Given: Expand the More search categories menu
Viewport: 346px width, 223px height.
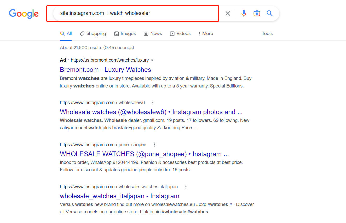Looking at the screenshot, I should [206, 33].
